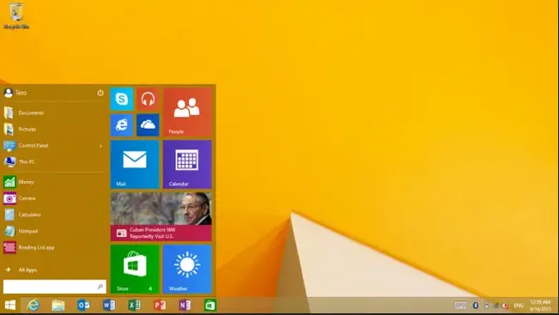Open the Mail tile
559x315 pixels.
(x=135, y=164)
